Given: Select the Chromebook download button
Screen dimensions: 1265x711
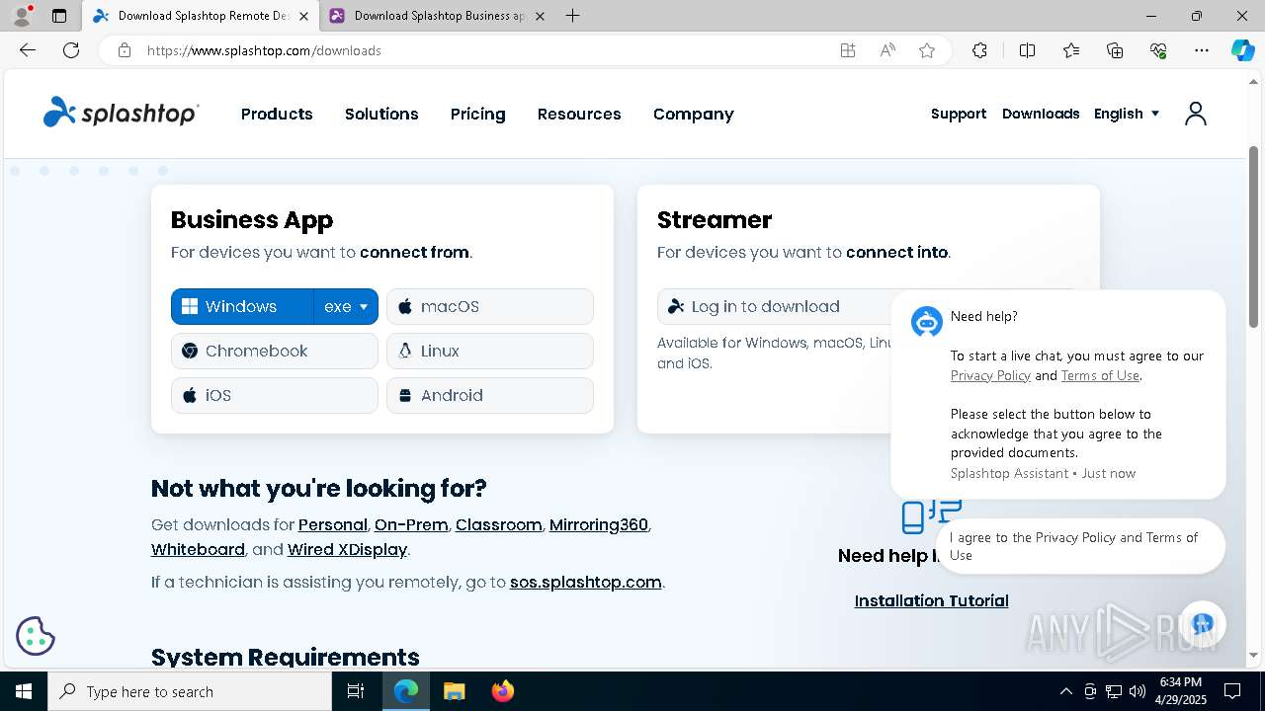Looking at the screenshot, I should pyautogui.click(x=275, y=351).
